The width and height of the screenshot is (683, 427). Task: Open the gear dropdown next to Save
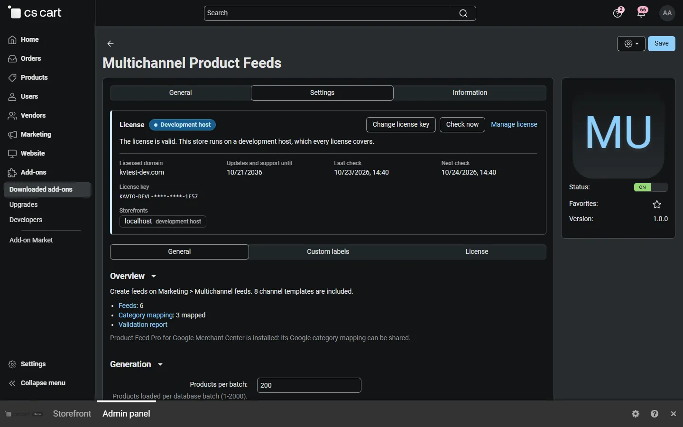pos(631,44)
